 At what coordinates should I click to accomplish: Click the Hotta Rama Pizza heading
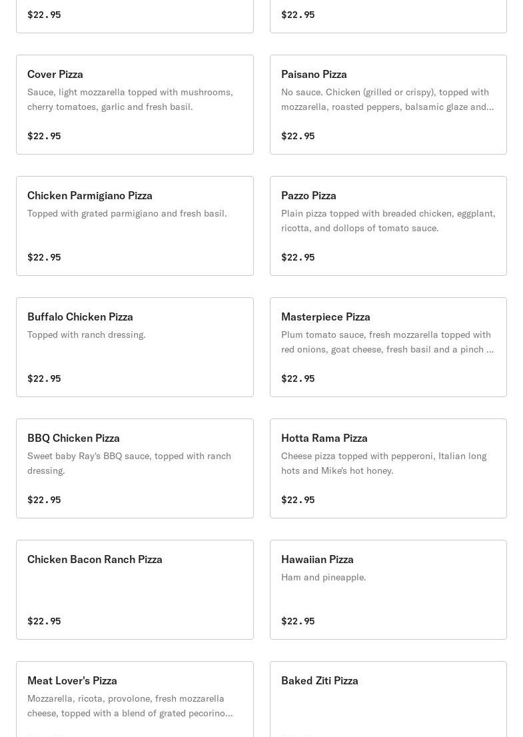[x=324, y=438]
